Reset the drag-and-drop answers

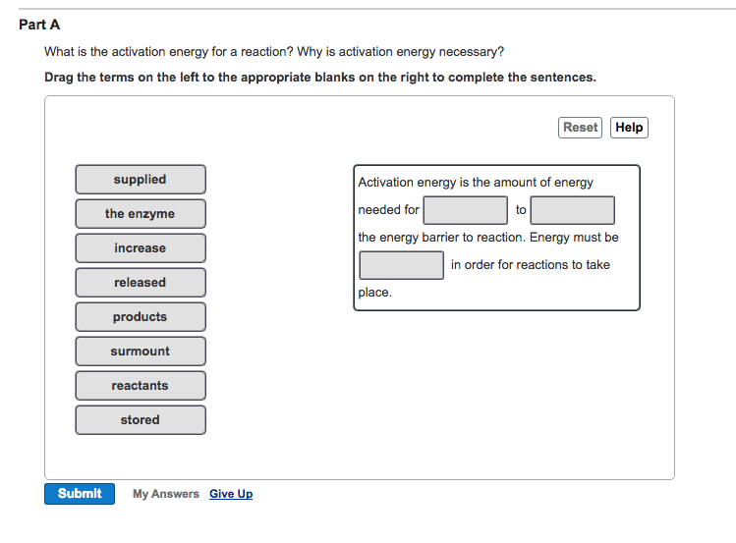[x=580, y=128]
